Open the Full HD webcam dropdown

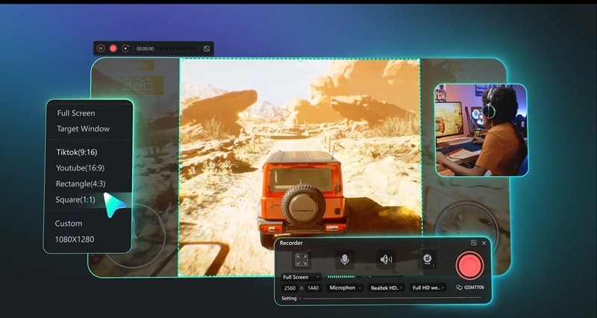point(428,288)
